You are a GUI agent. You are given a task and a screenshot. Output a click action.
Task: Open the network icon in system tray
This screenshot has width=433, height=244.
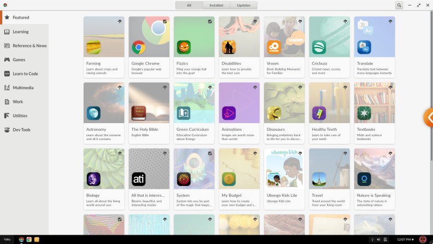pyautogui.click(x=372, y=240)
